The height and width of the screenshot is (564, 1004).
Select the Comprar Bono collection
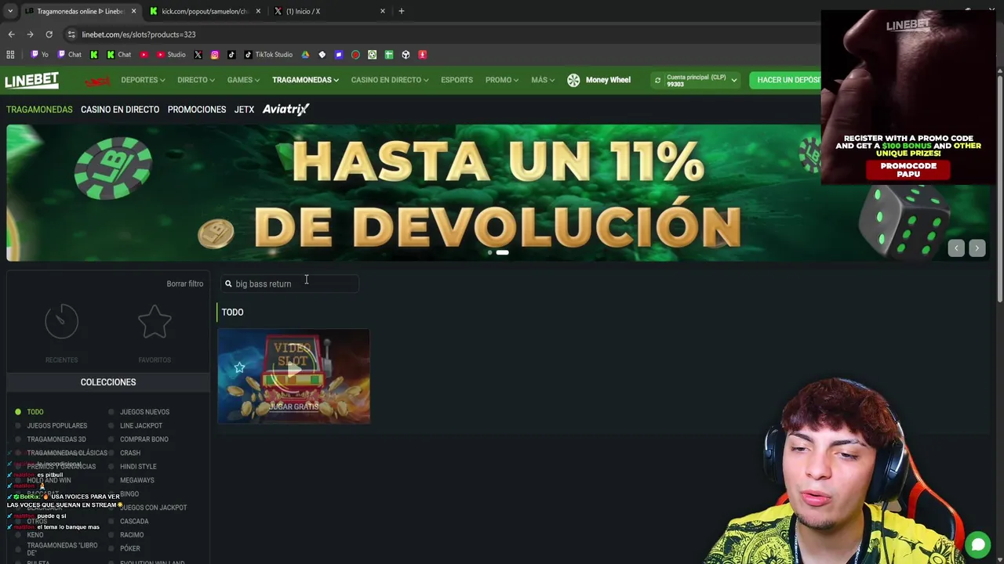(144, 439)
